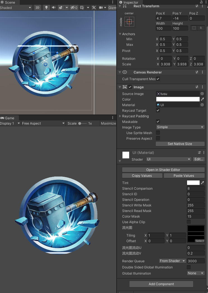Open the Canvas Renderer three-dot menu
This screenshot has height=293, width=208.
pyautogui.click(x=202, y=72)
